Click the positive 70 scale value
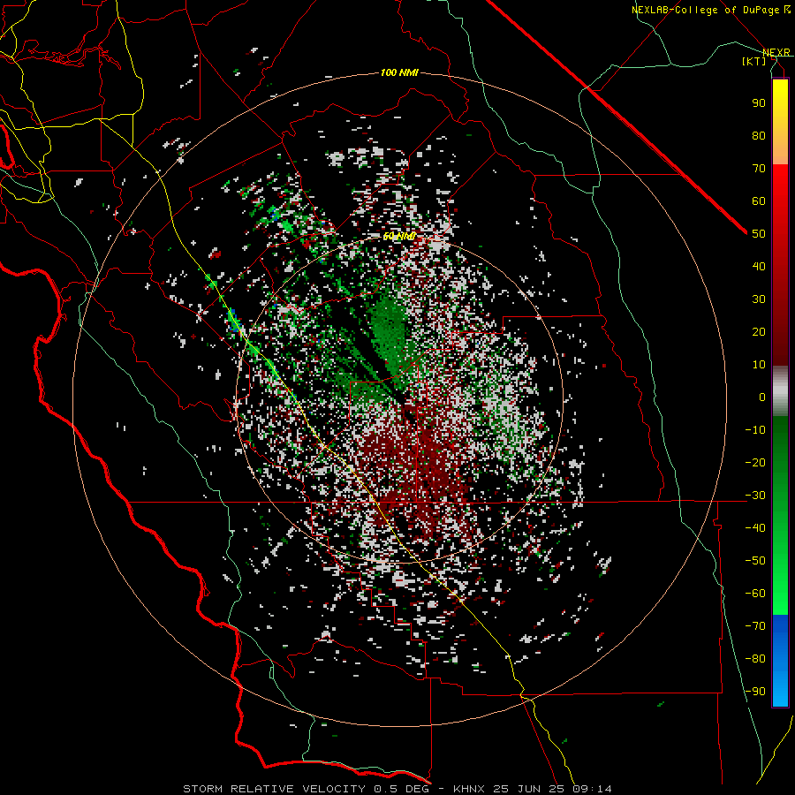 (759, 169)
